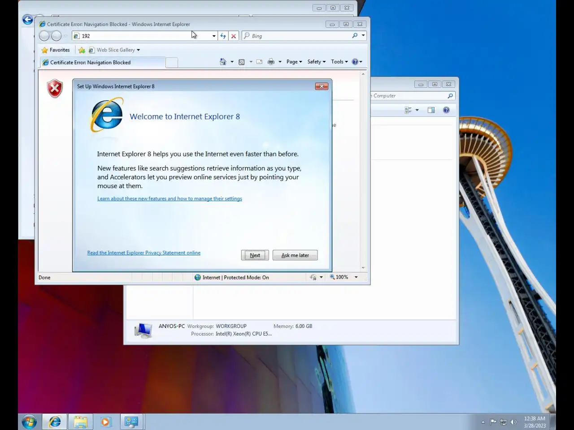Click the Home icon in command bar
This screenshot has width=574, height=430.
[x=223, y=62]
